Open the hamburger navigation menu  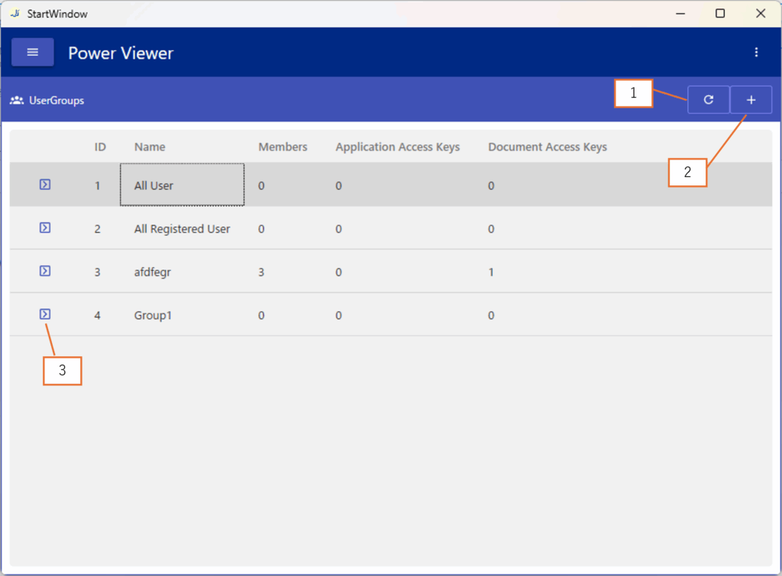coord(32,53)
